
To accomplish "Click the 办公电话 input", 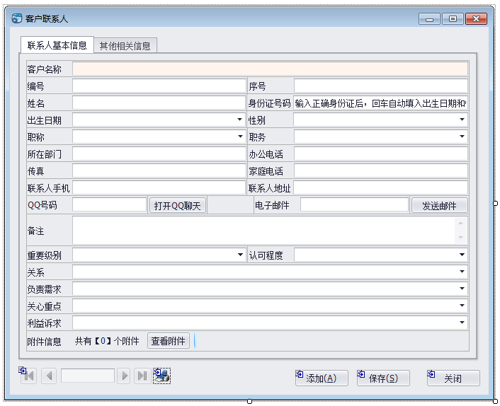I will coord(381,153).
